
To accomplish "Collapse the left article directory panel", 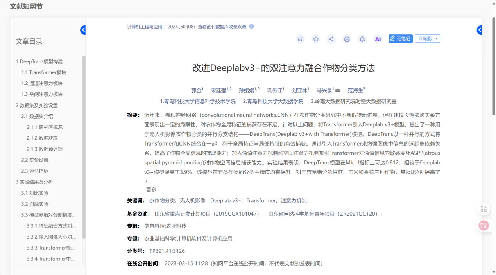I will [83, 30].
